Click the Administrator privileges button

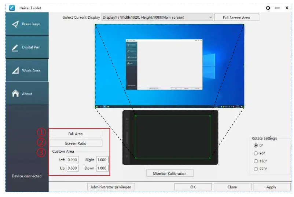pos(111,187)
